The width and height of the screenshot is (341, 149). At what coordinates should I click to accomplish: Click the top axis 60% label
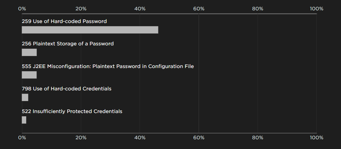199,9
